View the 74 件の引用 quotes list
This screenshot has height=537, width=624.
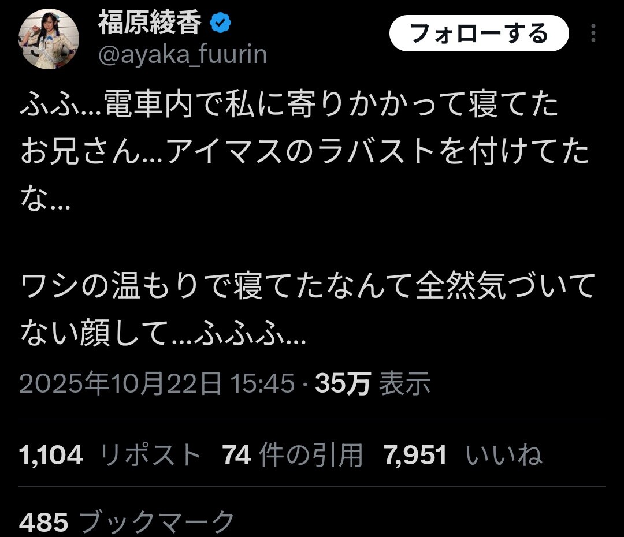pos(292,454)
